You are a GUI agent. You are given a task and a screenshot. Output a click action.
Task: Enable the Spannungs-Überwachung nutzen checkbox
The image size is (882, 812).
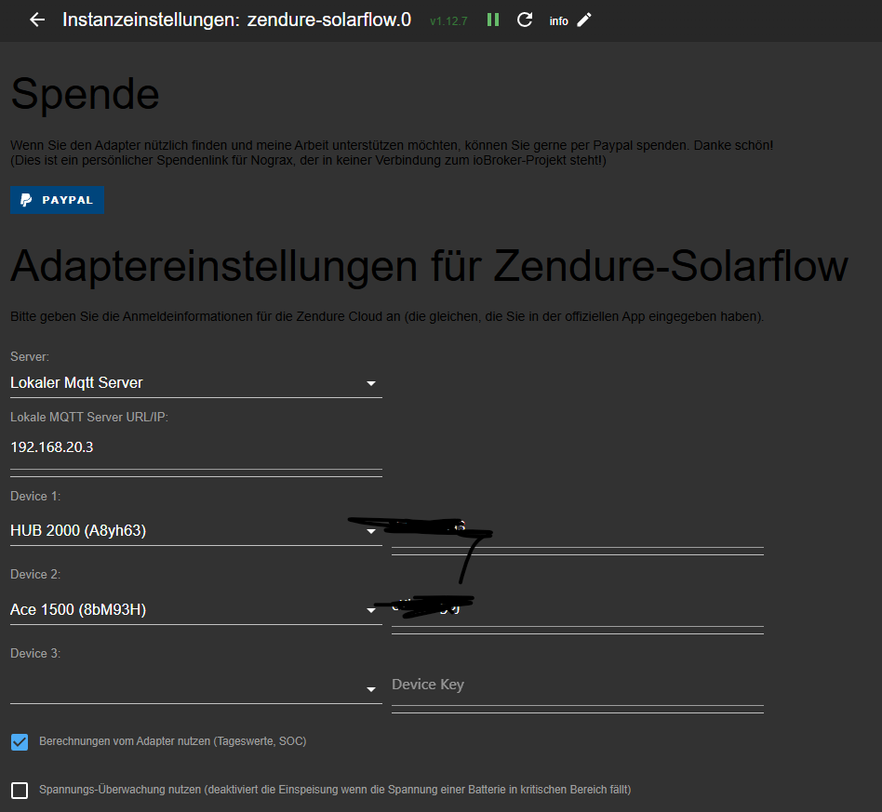(20, 790)
